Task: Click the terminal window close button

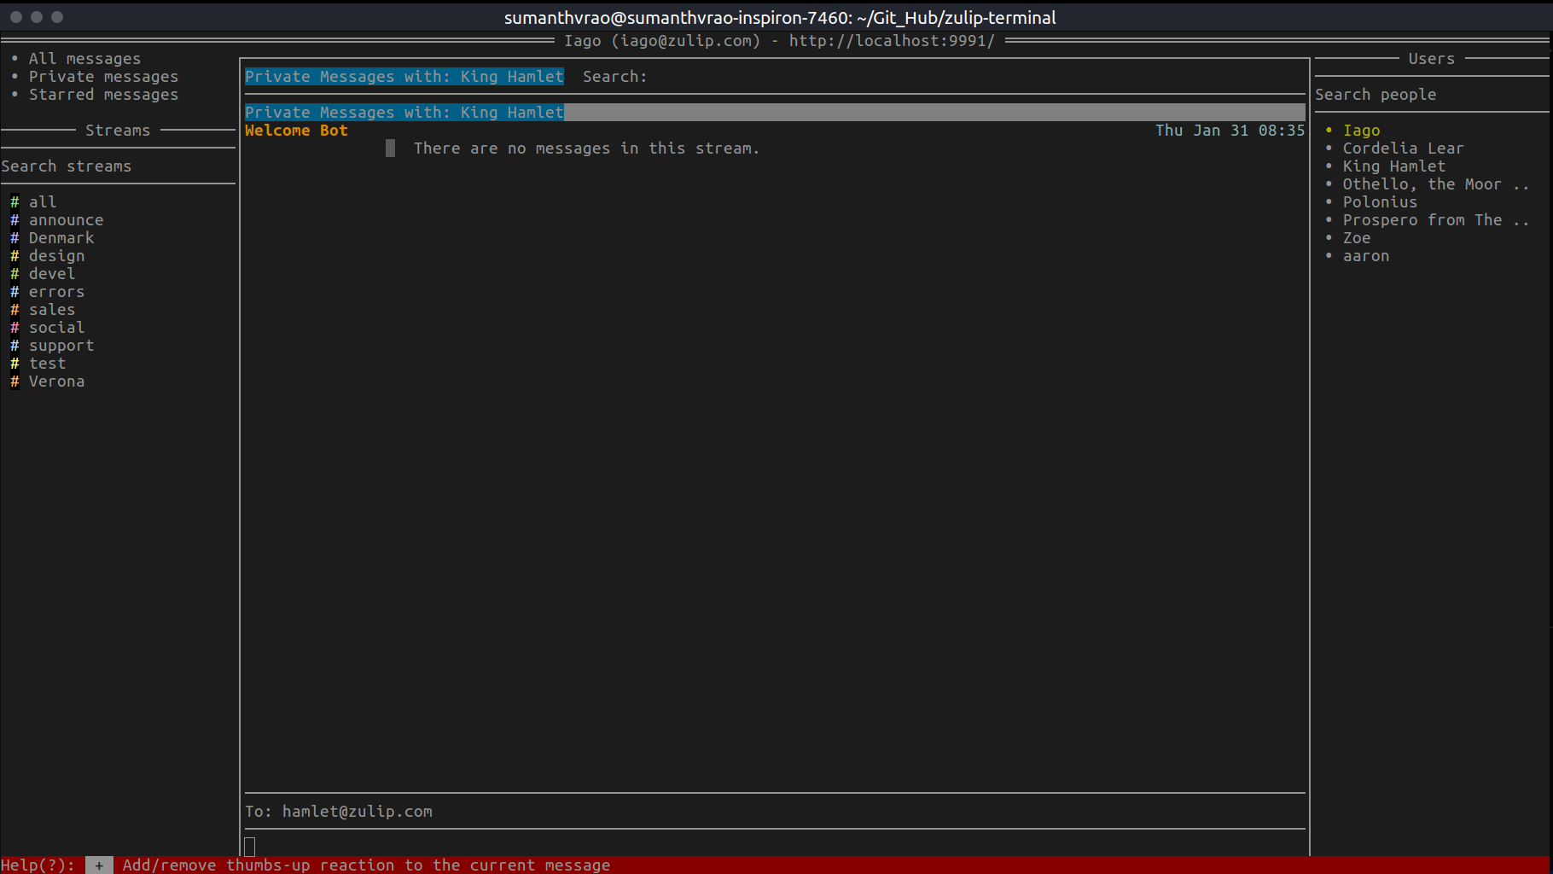Action: (16, 17)
